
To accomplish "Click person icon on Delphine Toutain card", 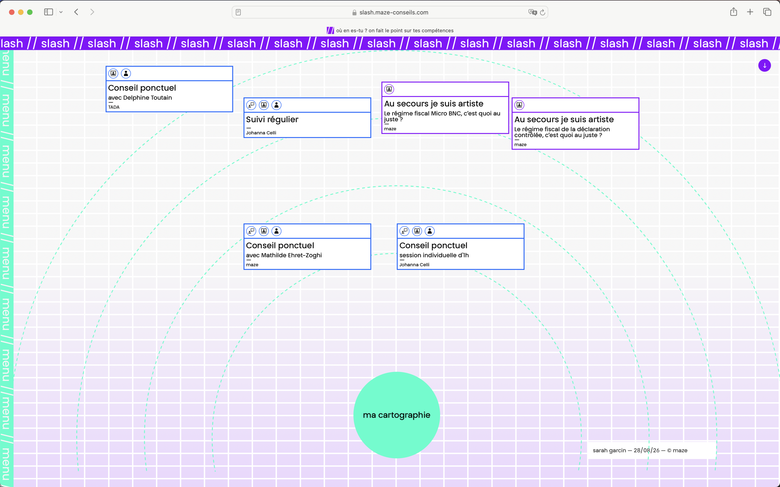I will [x=126, y=74].
